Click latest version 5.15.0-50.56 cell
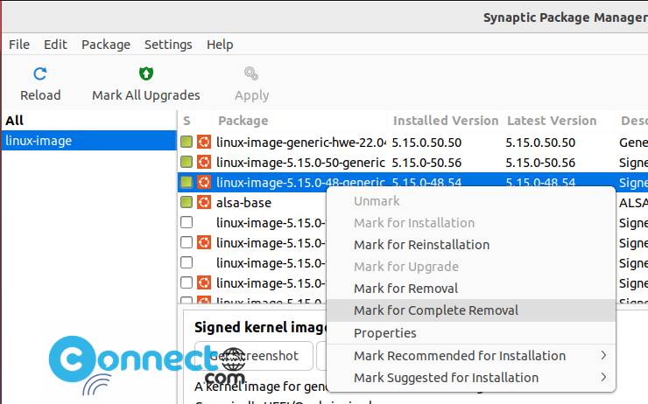The width and height of the screenshot is (648, 404). click(540, 163)
